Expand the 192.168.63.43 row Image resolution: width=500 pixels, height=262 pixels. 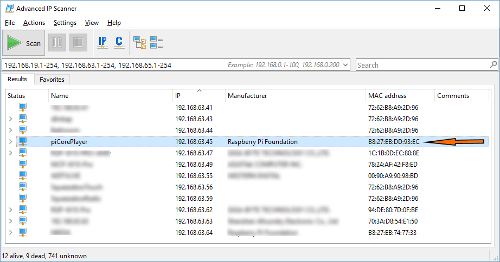11,119
